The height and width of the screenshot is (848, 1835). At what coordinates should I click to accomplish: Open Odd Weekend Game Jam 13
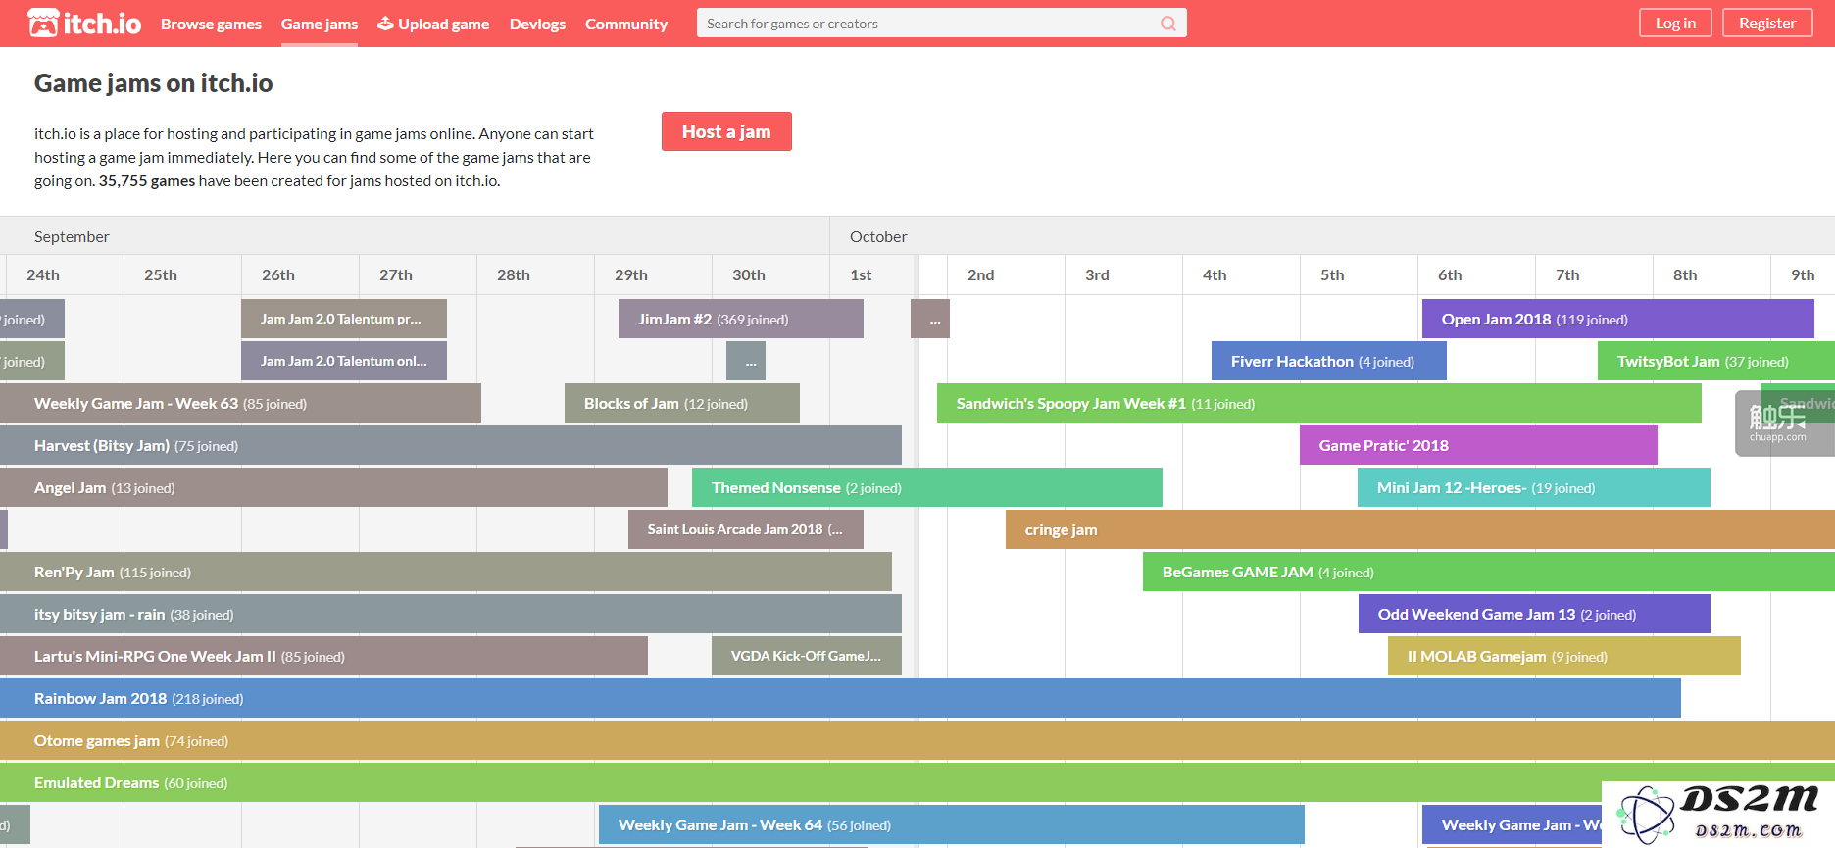tap(1534, 614)
